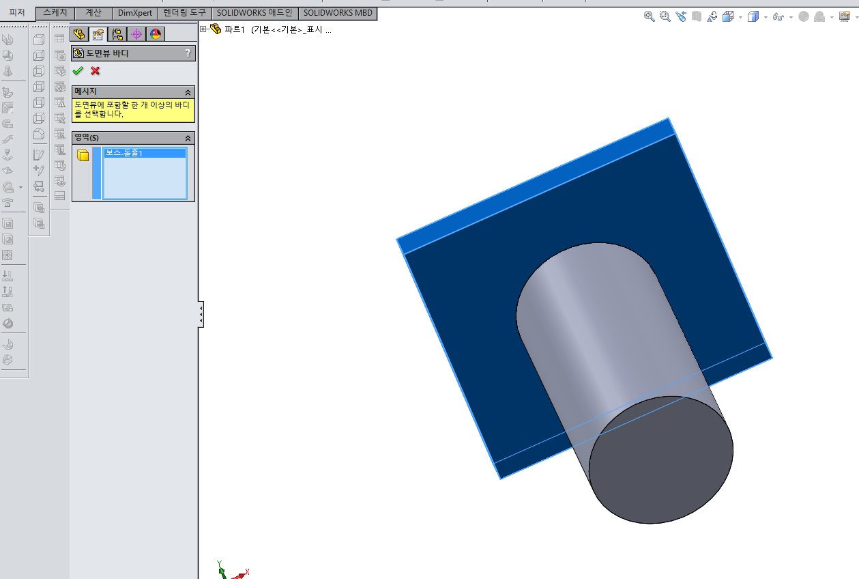Click the plus-pencil sketch toolbar icon
This screenshot has width=859, height=579.
click(x=39, y=170)
